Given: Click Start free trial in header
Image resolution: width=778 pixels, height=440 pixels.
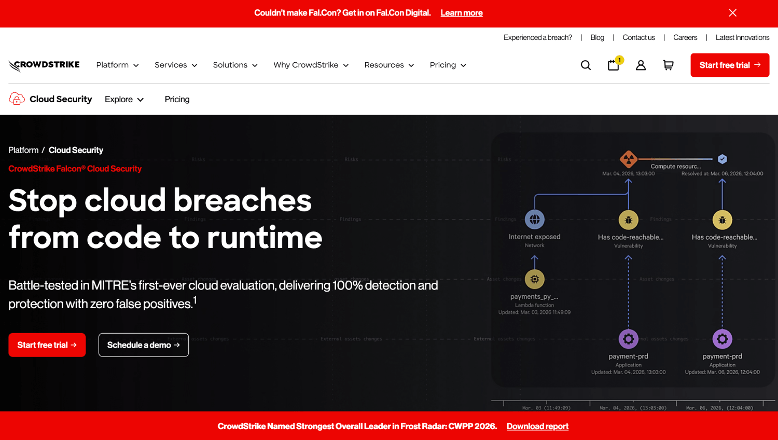Looking at the screenshot, I should (730, 65).
